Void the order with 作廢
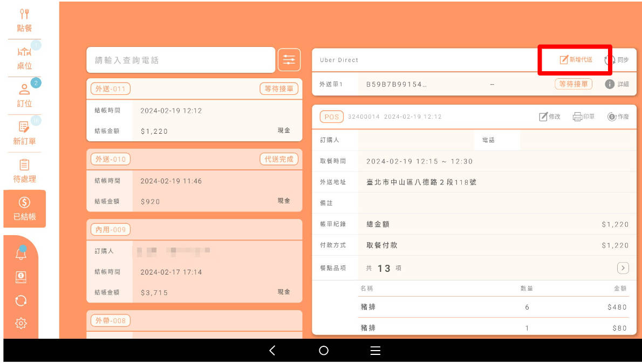This screenshot has height=363, width=642. coord(618,117)
